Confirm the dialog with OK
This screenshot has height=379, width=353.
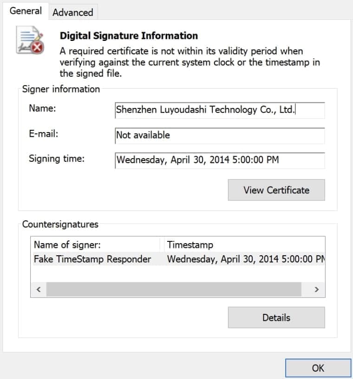coord(318,368)
